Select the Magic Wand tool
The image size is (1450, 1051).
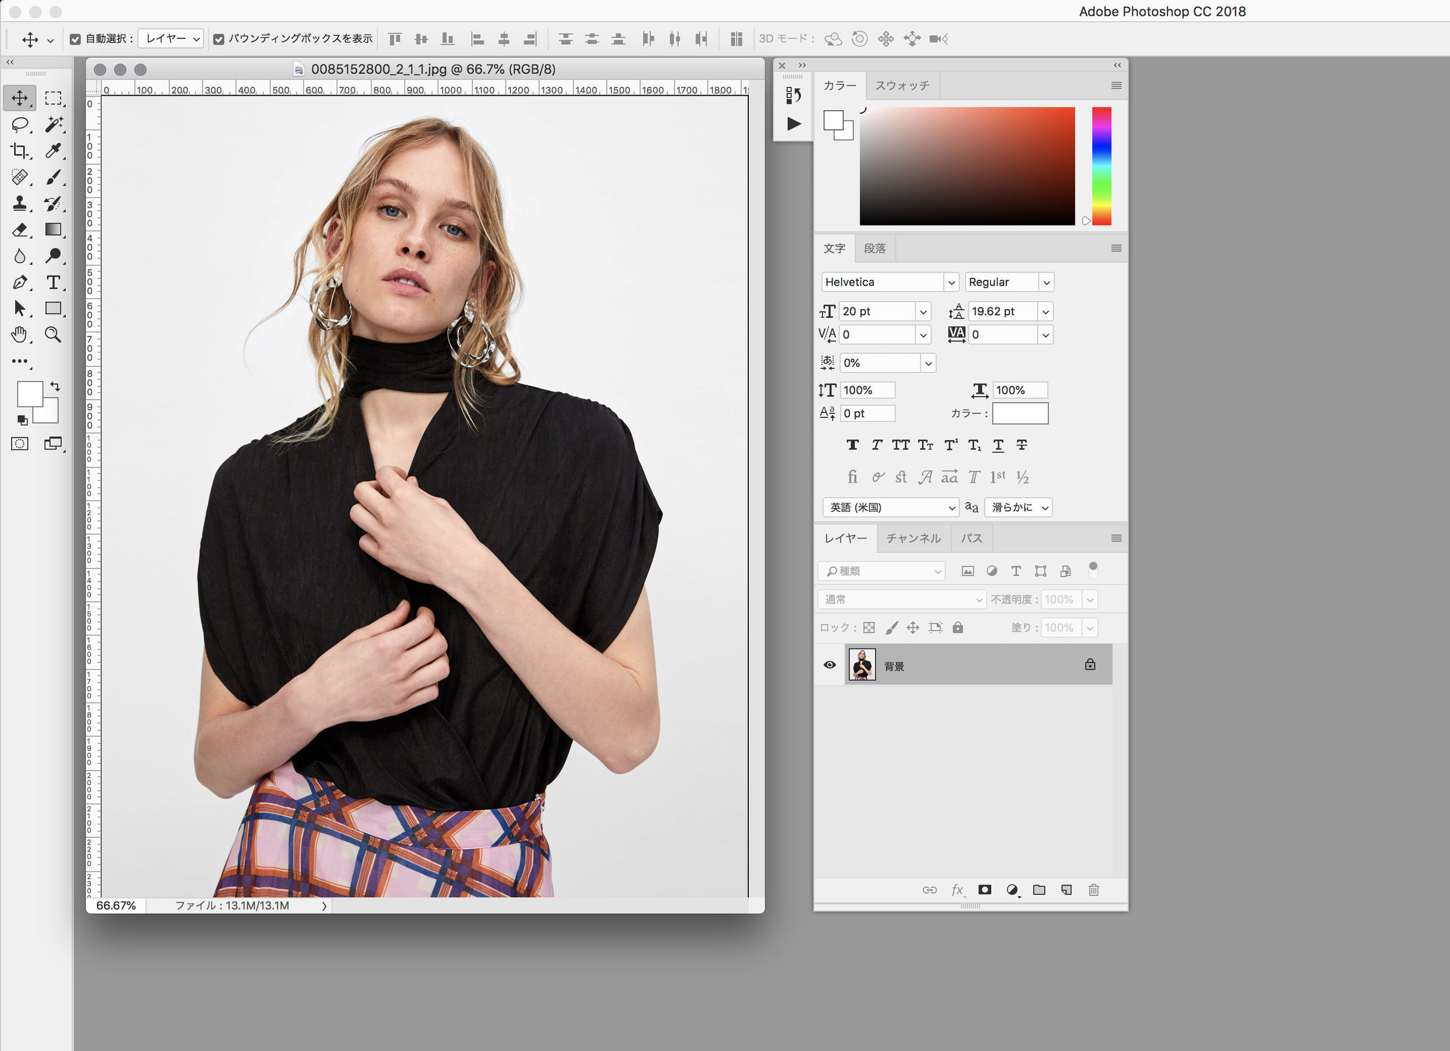53,124
